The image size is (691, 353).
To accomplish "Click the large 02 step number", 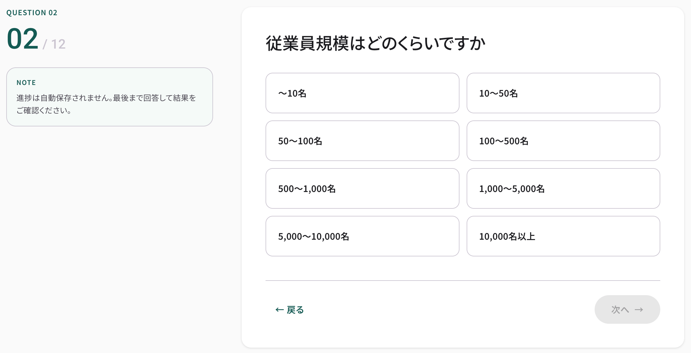I will coord(23,39).
